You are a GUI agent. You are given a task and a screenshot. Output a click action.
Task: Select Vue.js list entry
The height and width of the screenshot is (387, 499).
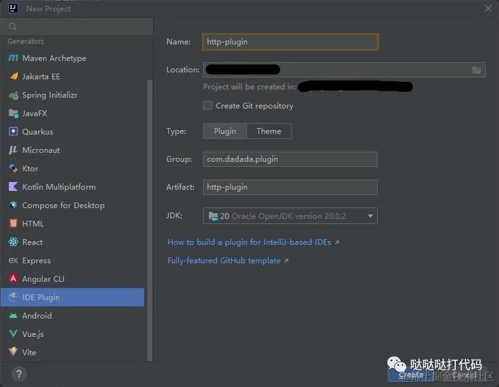[x=72, y=334]
